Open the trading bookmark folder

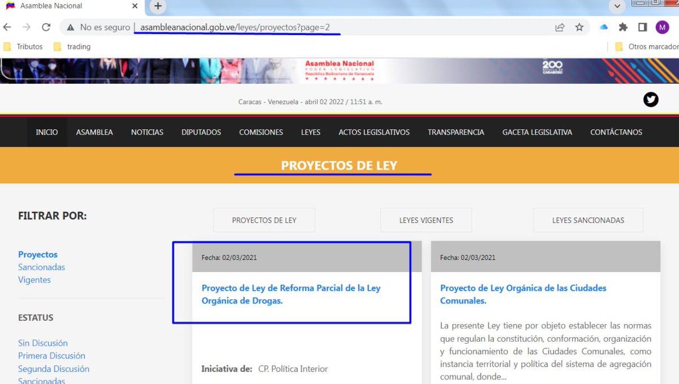point(72,47)
